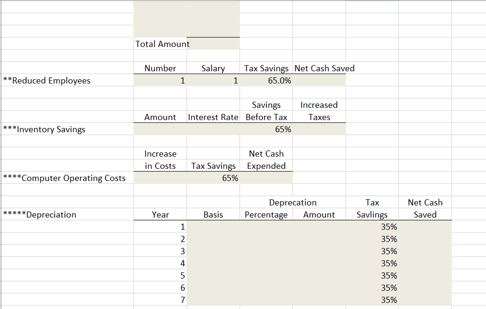Select the 'Before Tax' header cell

(x=266, y=117)
